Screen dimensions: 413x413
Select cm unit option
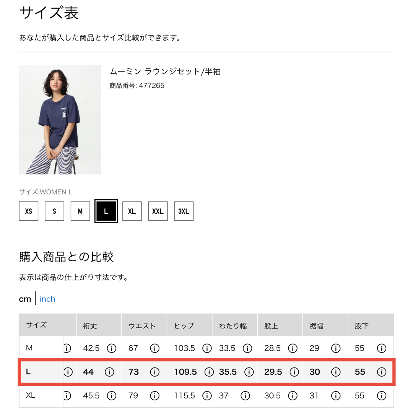click(25, 299)
